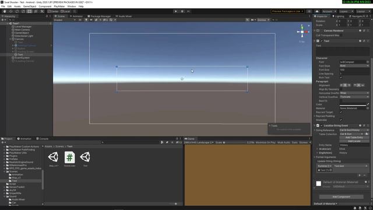Toggle scene audio speaker icon
Screen dimensions: 373x210
[x=91, y=20]
